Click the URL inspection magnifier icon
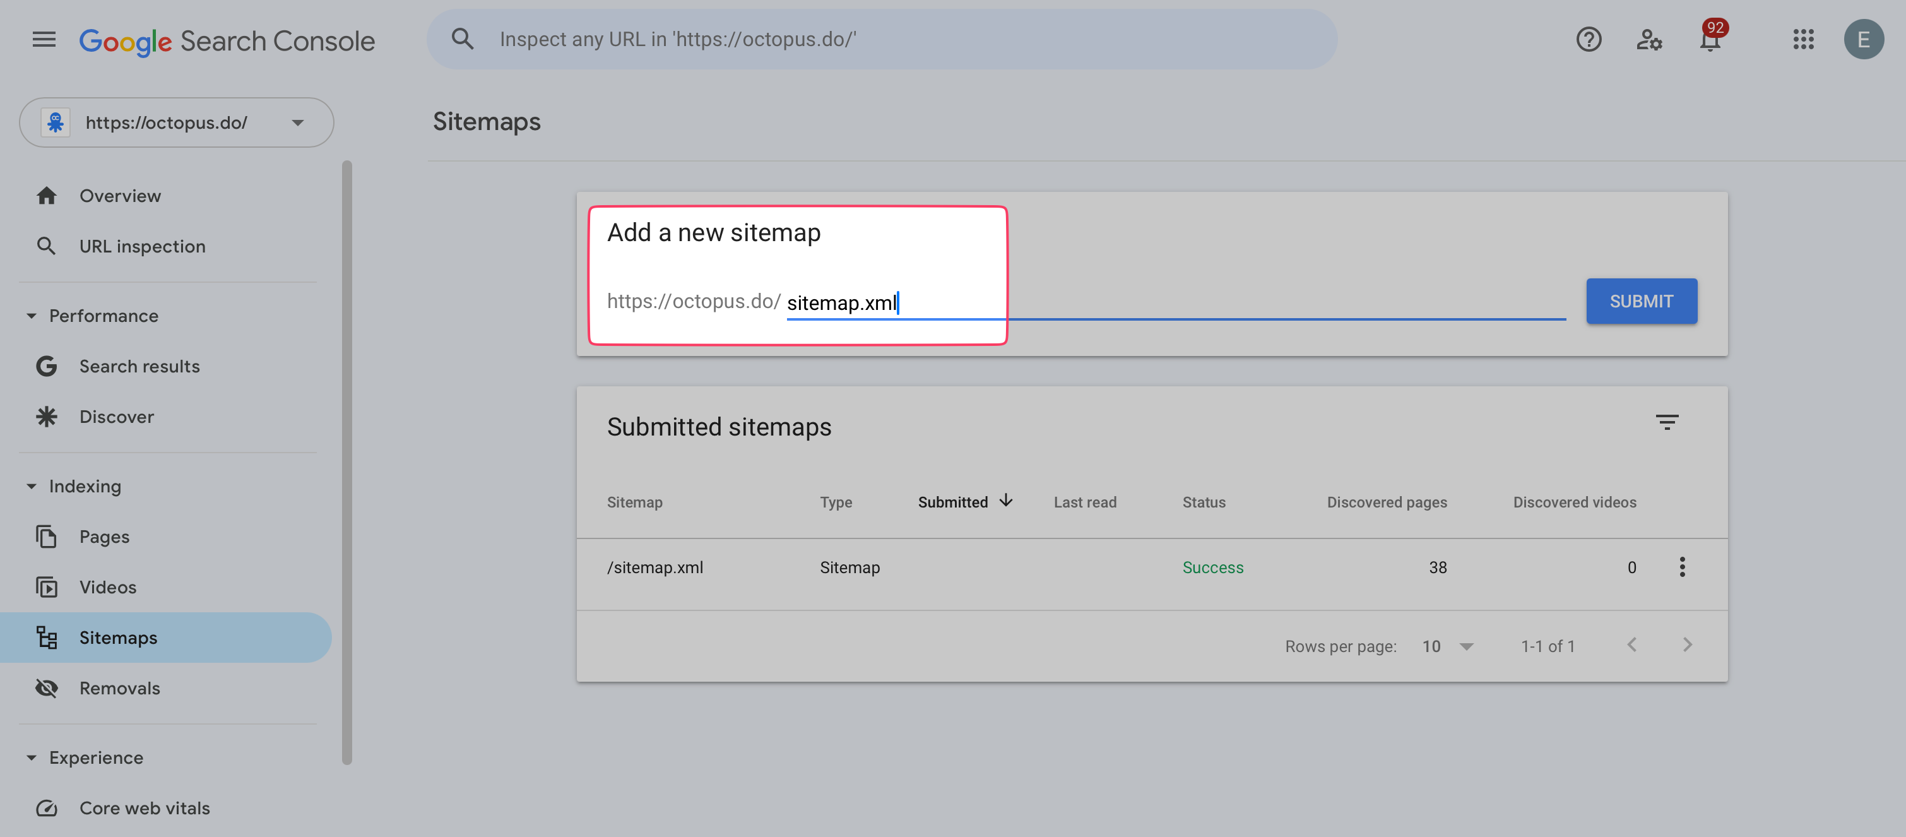The height and width of the screenshot is (837, 1906). (47, 246)
